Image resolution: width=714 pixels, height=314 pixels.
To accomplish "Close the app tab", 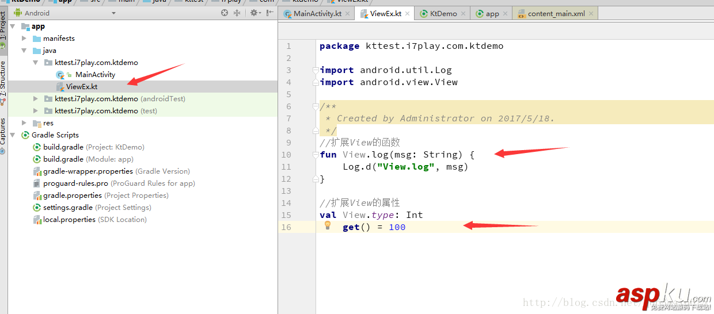I will [x=505, y=14].
